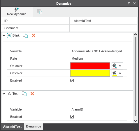139x131 pixels.
Task: Uncheck Enabled for the Blink dynamic
Action: [72, 80]
